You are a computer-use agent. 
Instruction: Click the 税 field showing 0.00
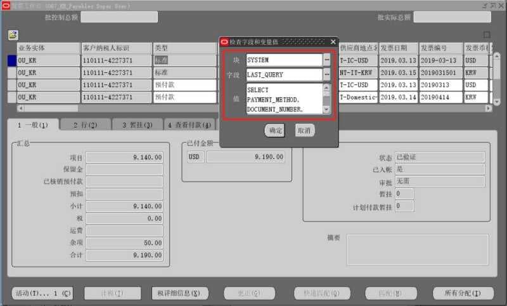124,218
